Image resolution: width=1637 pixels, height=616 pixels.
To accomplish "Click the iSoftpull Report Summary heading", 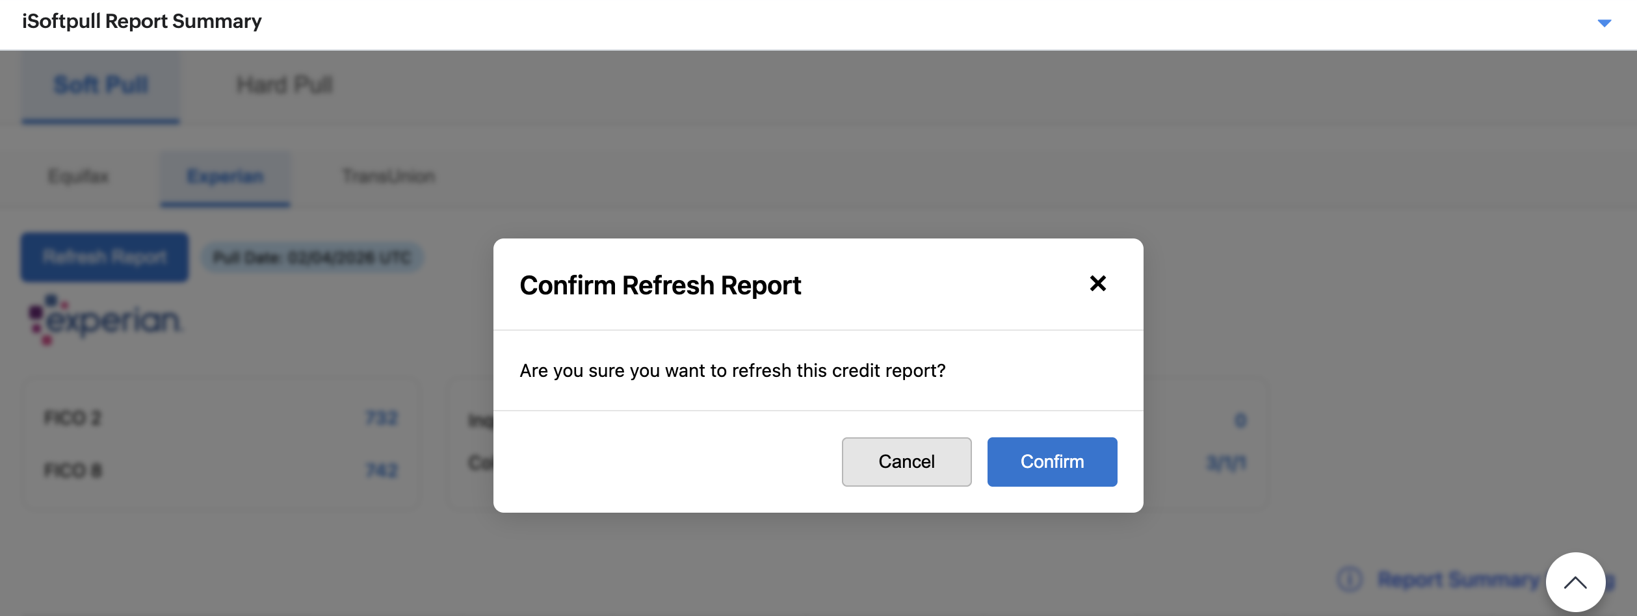I will (x=142, y=21).
